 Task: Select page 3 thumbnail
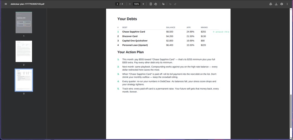[x=24, y=80]
